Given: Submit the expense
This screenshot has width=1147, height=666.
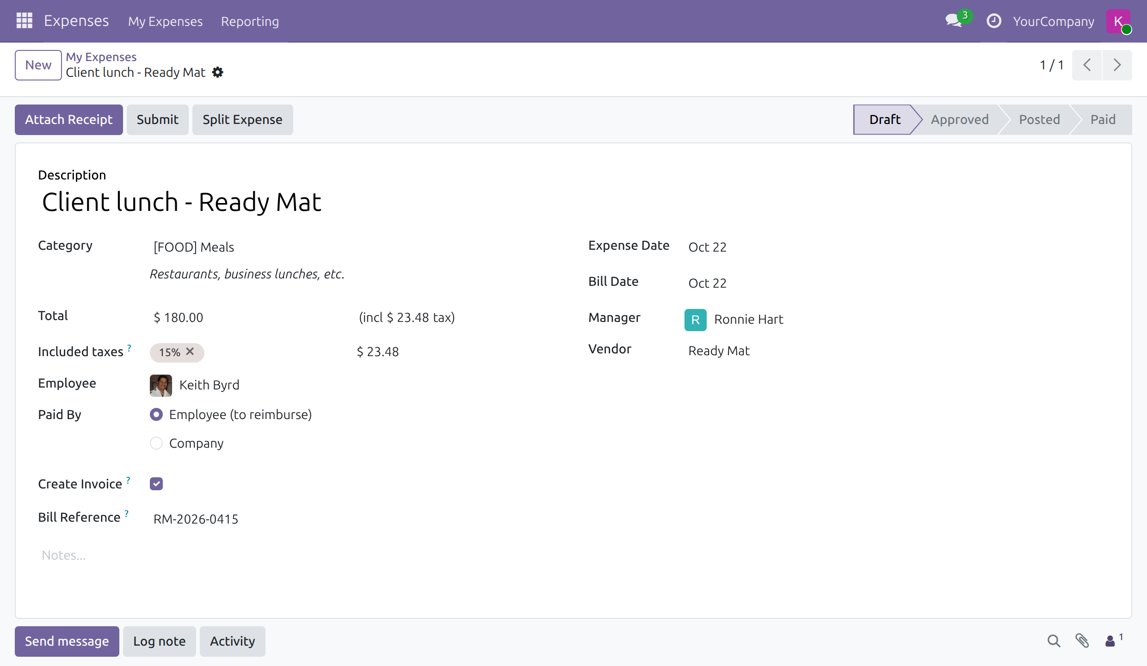Looking at the screenshot, I should [158, 120].
